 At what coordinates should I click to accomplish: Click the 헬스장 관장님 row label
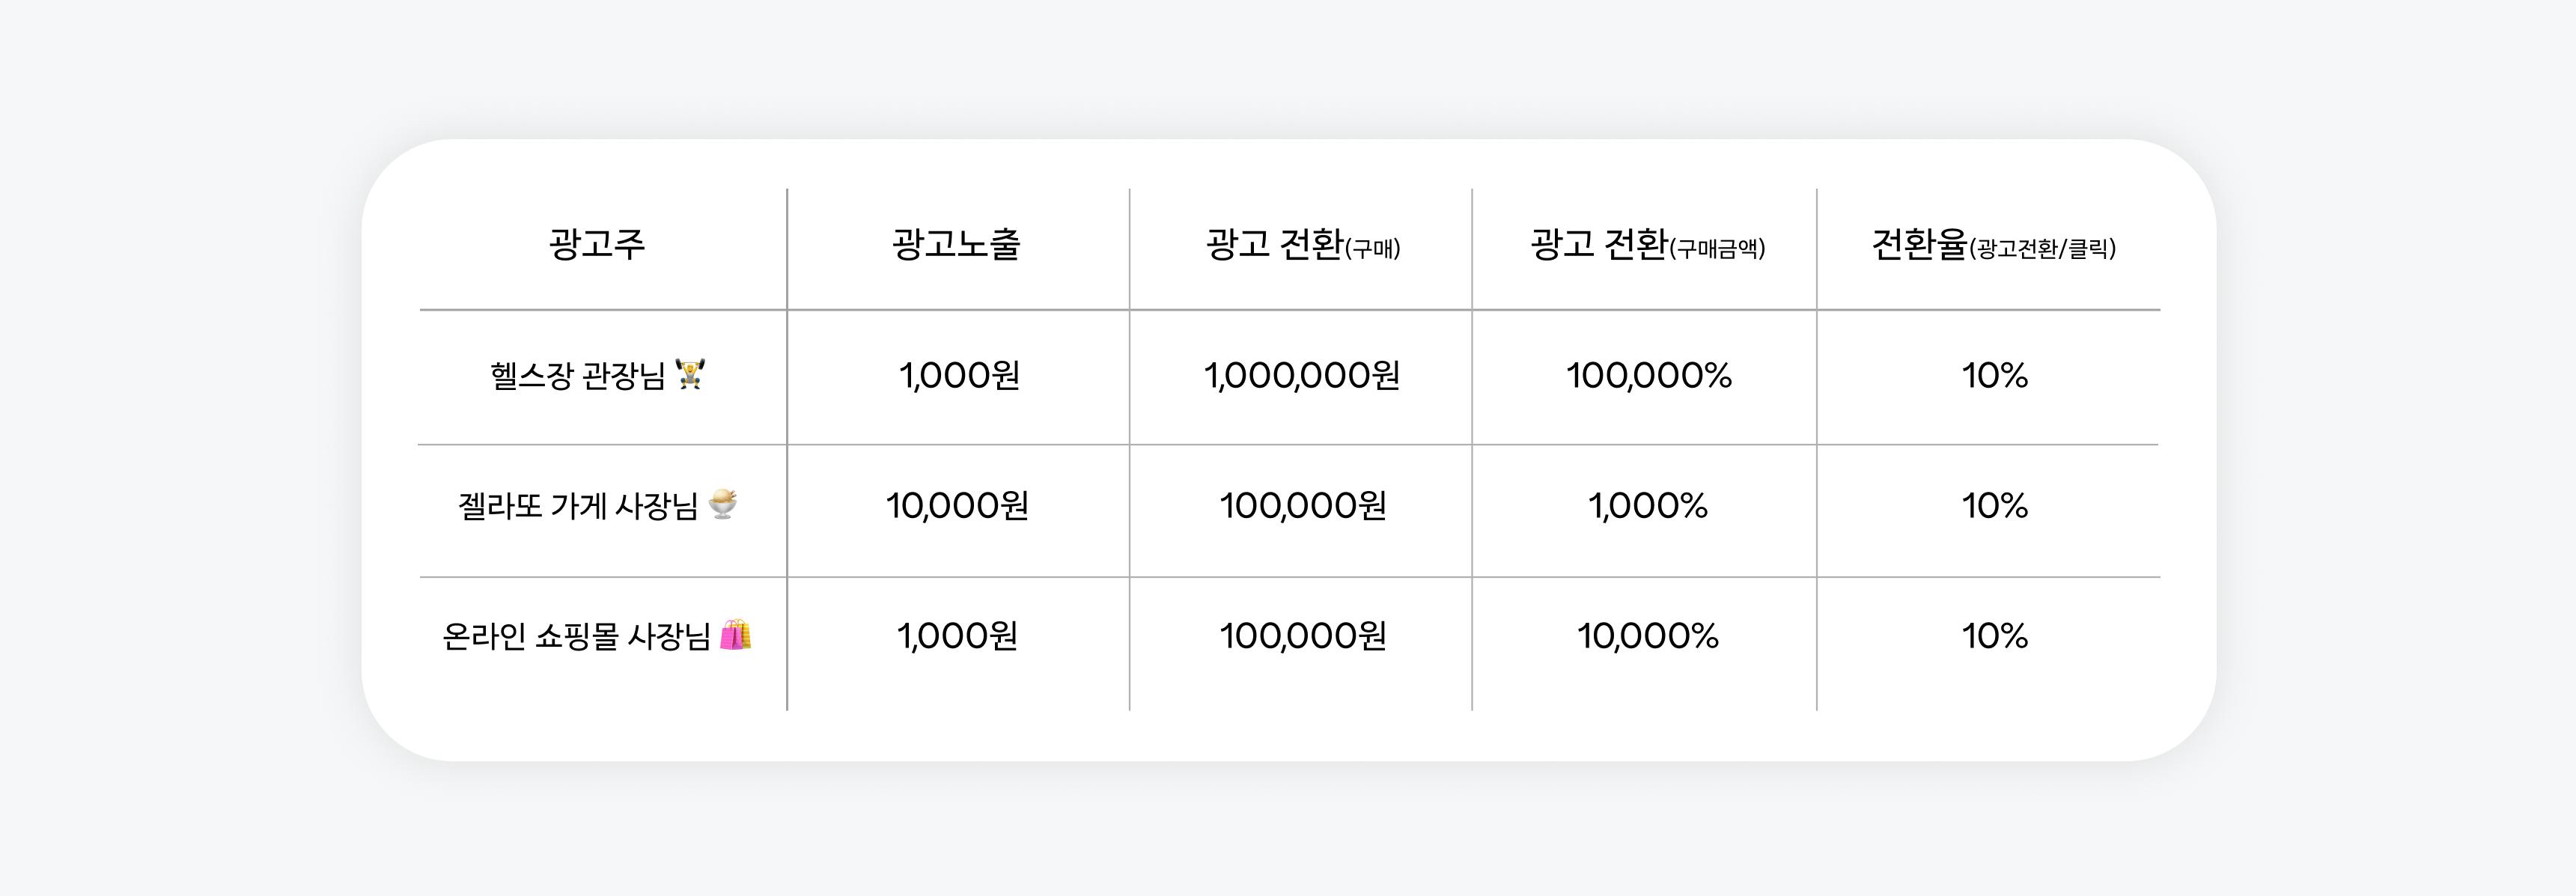(x=577, y=376)
